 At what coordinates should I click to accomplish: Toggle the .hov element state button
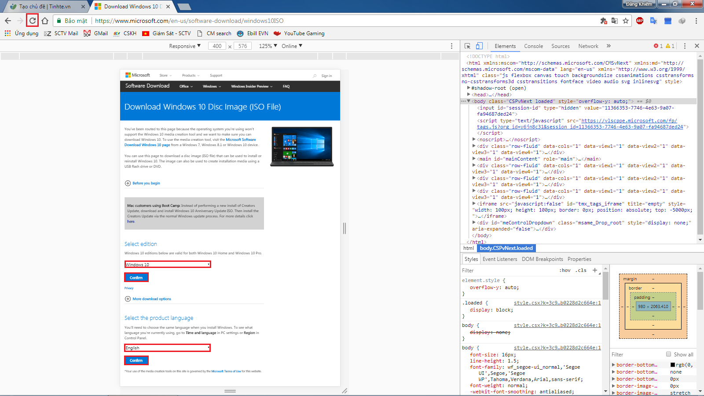pyautogui.click(x=565, y=270)
